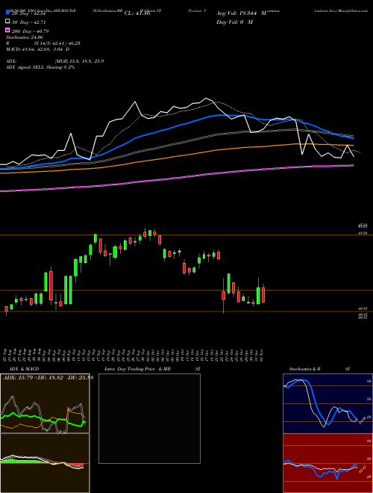The image size is (373, 493).
Task: Click the white 50 Day legend swatch
Action: click(x=8, y=21)
